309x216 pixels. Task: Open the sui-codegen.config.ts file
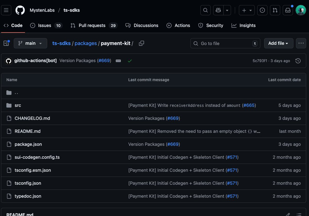(x=37, y=157)
